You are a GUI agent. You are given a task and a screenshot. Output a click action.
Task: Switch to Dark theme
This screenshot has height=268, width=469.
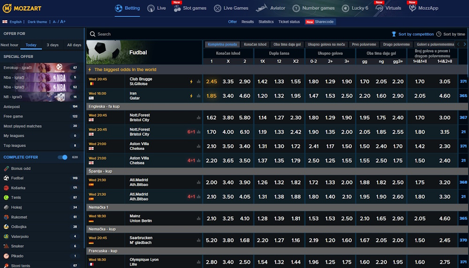coord(37,22)
